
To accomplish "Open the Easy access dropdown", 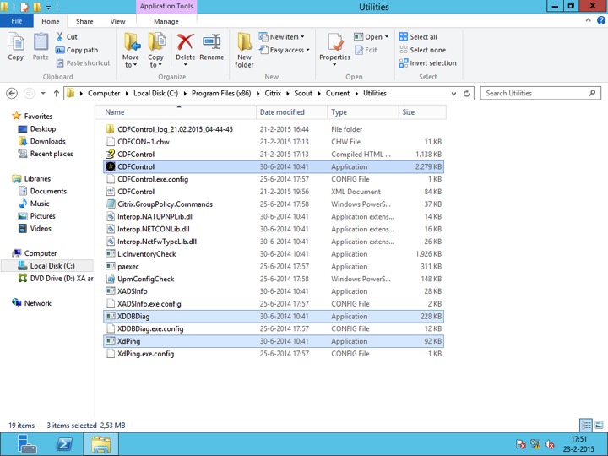I will [285, 50].
